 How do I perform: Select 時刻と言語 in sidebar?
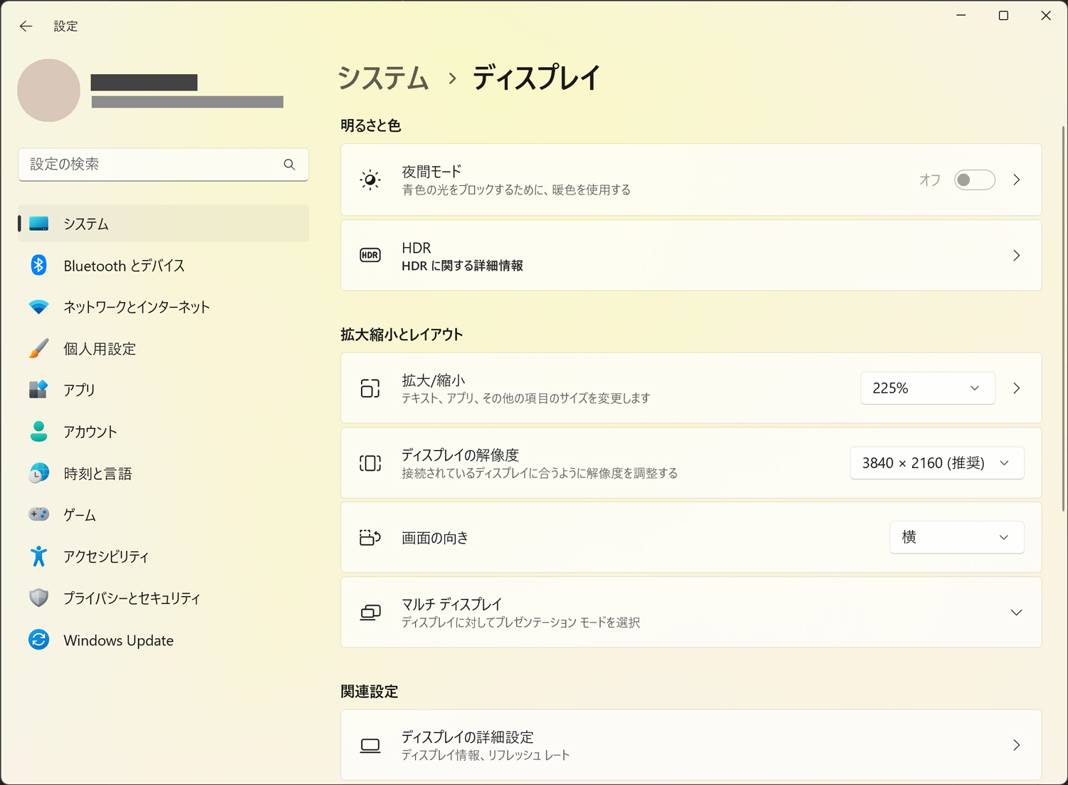pos(163,473)
